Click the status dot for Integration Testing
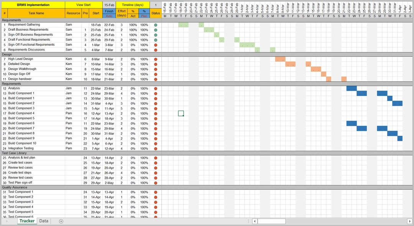The height and width of the screenshot is (226, 414). pyautogui.click(x=156, y=148)
